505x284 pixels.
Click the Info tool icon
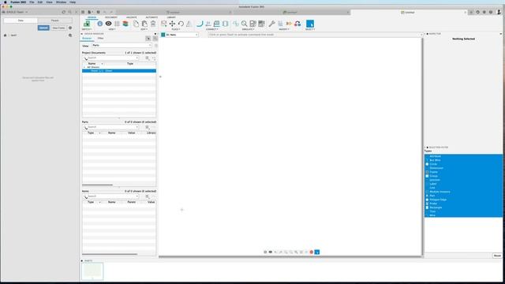click(100, 24)
